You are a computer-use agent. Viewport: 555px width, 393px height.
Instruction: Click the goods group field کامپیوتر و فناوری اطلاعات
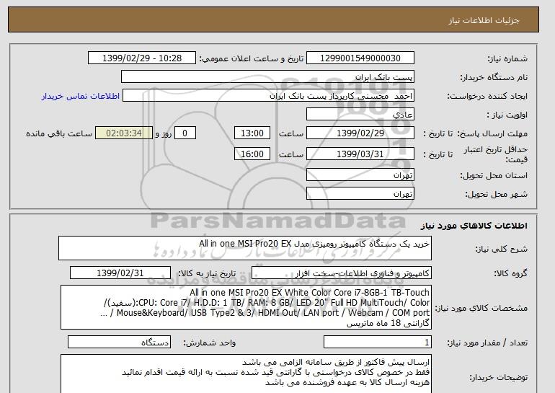[342, 273]
